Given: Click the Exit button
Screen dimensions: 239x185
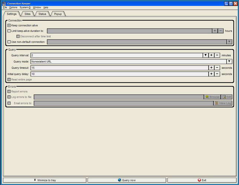Looking at the screenshot, I should tap(202, 180).
